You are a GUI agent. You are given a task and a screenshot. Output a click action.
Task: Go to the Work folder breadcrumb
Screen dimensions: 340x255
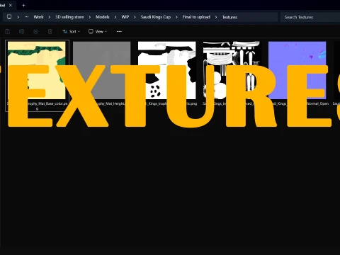[x=38, y=17]
